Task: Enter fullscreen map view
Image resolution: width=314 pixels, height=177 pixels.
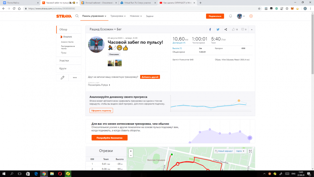Action: point(250,151)
